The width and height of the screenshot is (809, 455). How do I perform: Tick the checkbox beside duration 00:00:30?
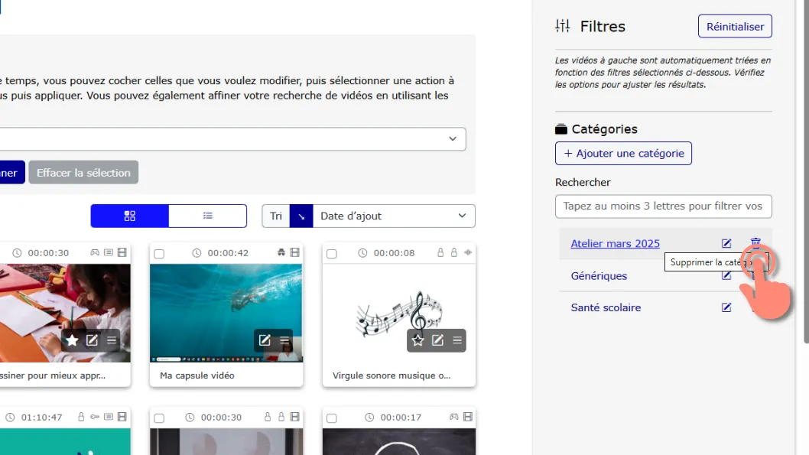pyautogui.click(x=159, y=418)
